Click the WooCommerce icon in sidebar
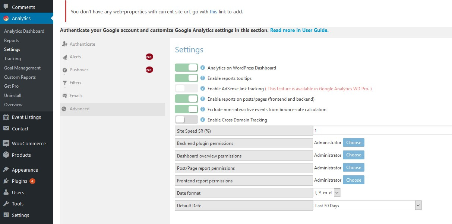The height and width of the screenshot is (224, 452). point(6,143)
